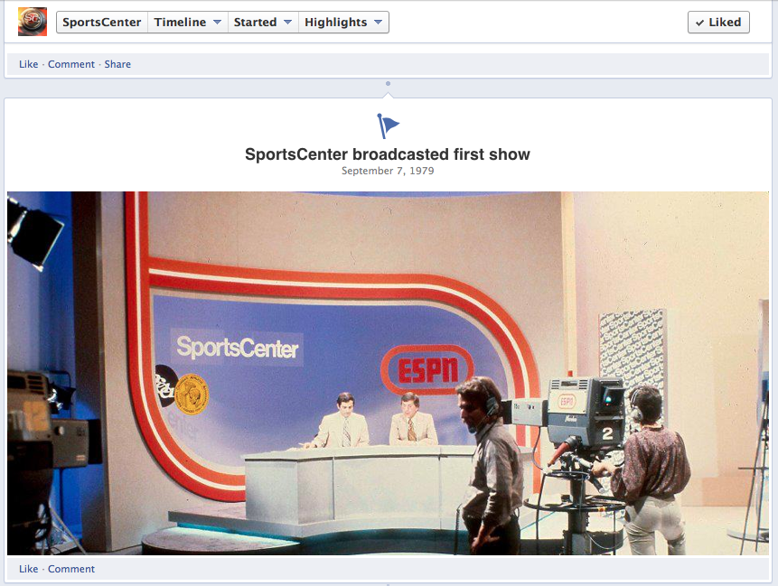Toggle the Liked button
Viewport: 778px width, 586px height.
coord(718,23)
